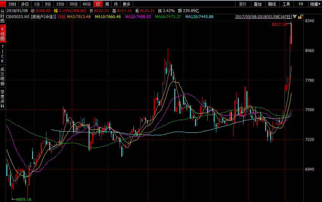The image size is (322, 202).
Task: Click the lock icon beside date range
Action: [x=300, y=17]
